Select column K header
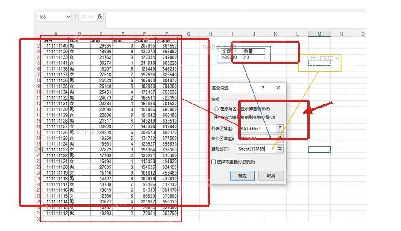Image resolution: width=401 pixels, height=231 pixels. [x=276, y=34]
